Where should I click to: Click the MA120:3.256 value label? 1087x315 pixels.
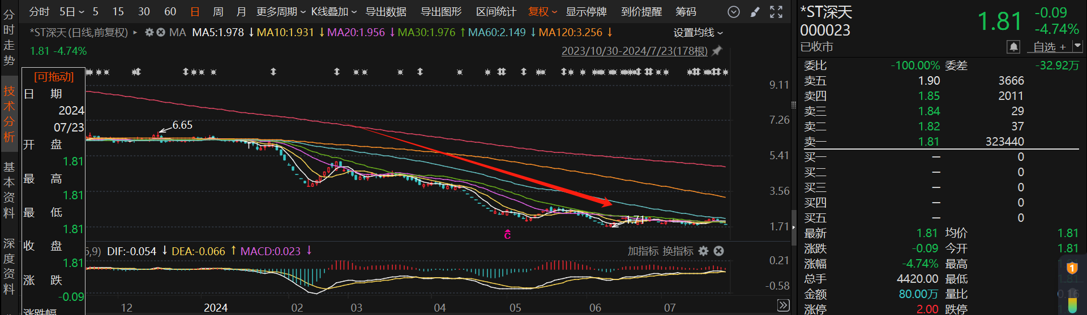[x=570, y=33]
